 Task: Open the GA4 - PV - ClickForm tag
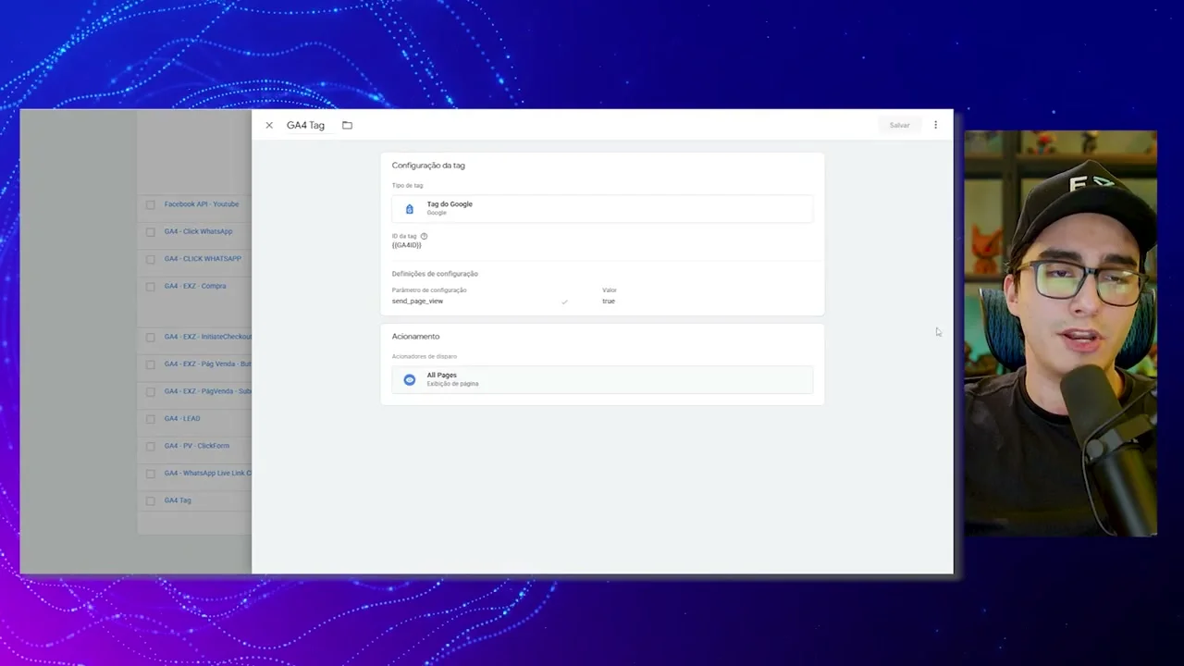[197, 446]
